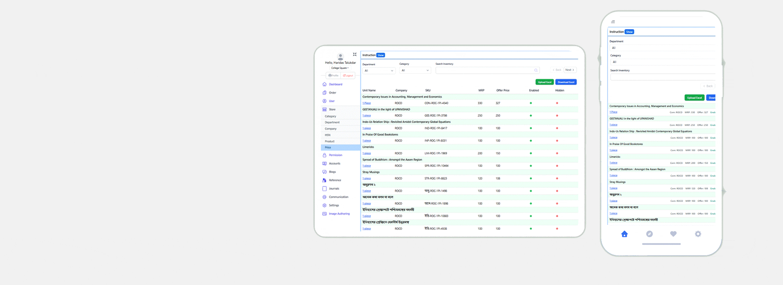The width and height of the screenshot is (783, 285).
Task: Toggle Enabled green dot for CON-ROC-1PI-4540
Action: click(531, 103)
